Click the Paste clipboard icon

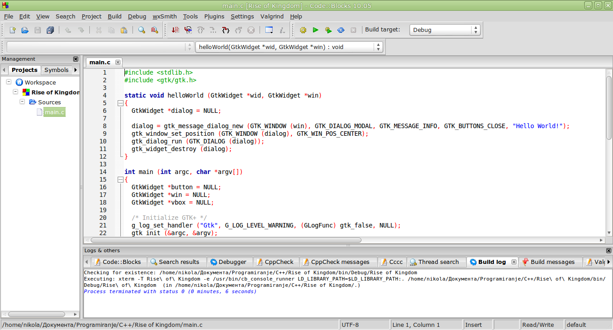(123, 30)
